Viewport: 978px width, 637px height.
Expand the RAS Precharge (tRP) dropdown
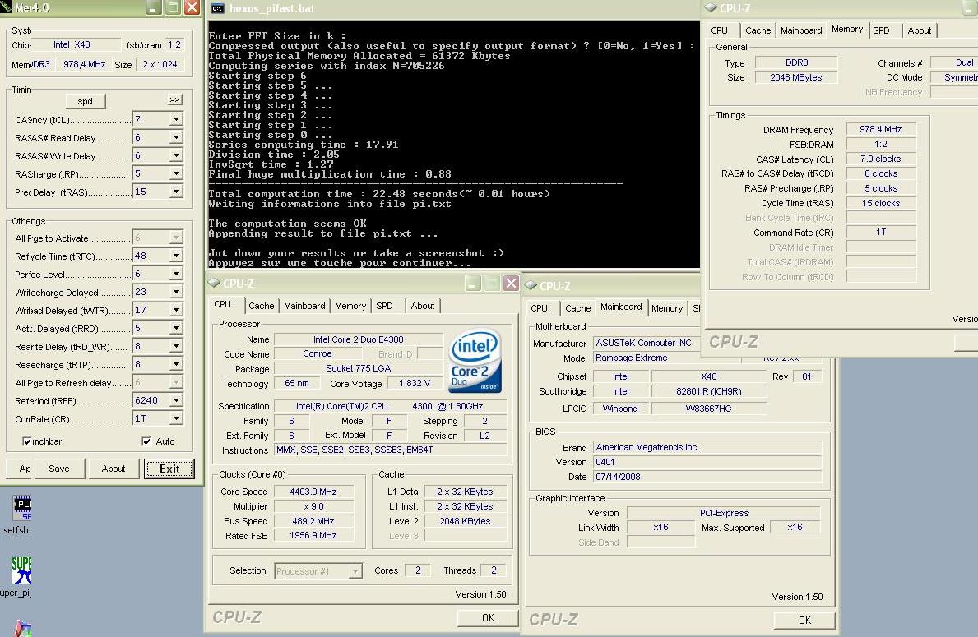tap(177, 173)
